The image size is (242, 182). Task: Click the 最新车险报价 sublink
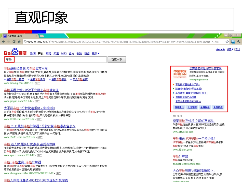pyautogui.click(x=59, y=79)
